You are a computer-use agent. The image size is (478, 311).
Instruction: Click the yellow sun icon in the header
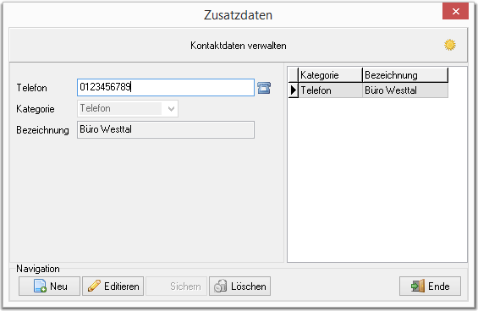449,45
